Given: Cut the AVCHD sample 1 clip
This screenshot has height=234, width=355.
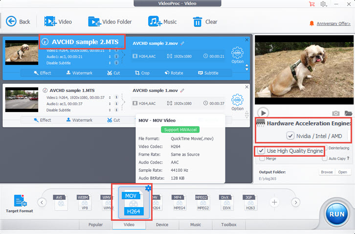Looking at the screenshot, I should (x=113, y=120).
